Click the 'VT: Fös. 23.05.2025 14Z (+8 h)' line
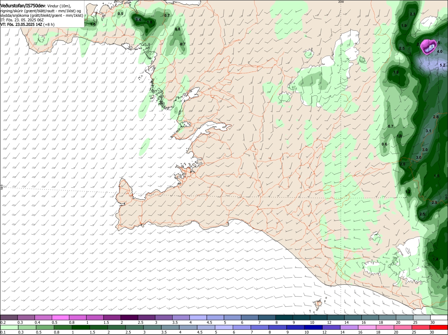This screenshot has height=335, width=448. (x=27, y=25)
